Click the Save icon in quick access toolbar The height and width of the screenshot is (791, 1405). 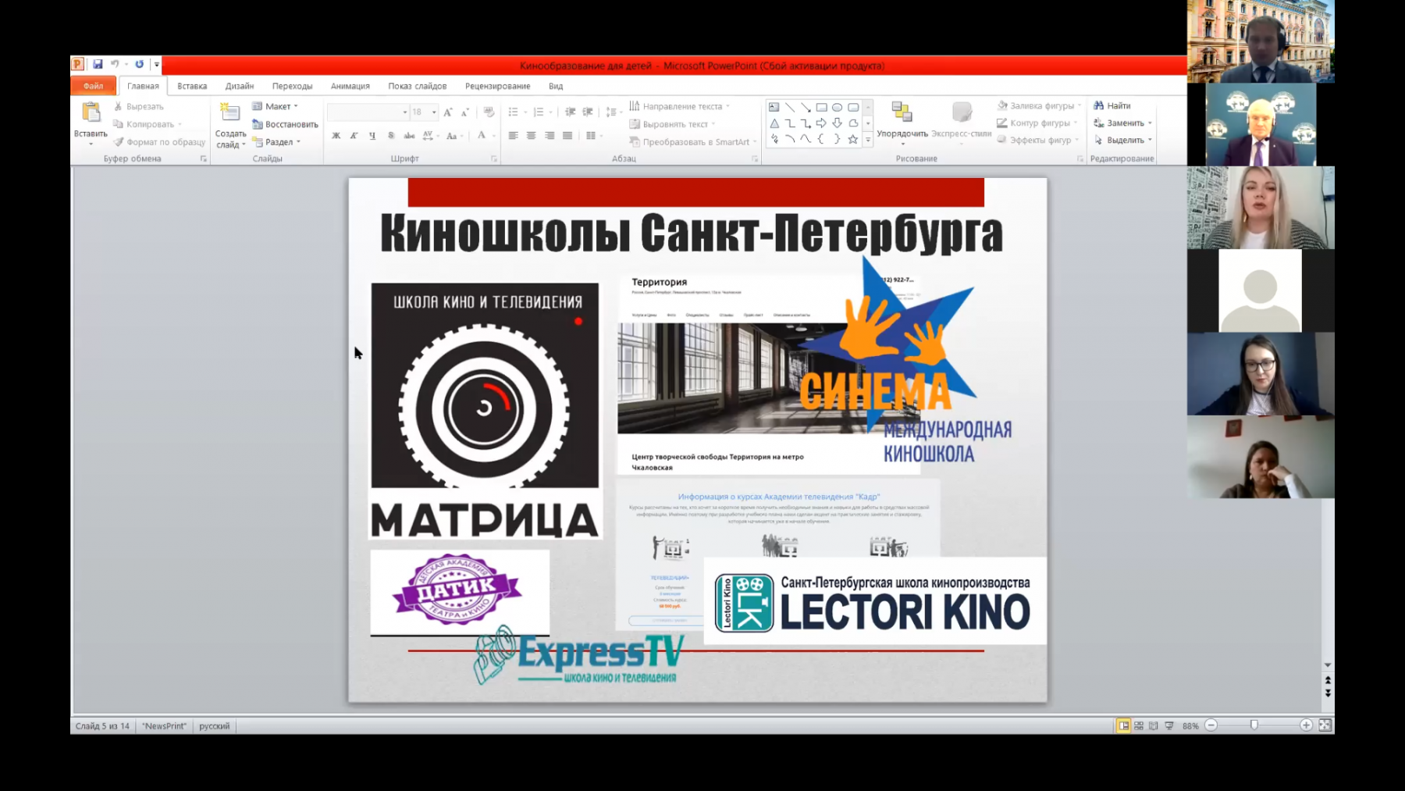coord(98,65)
